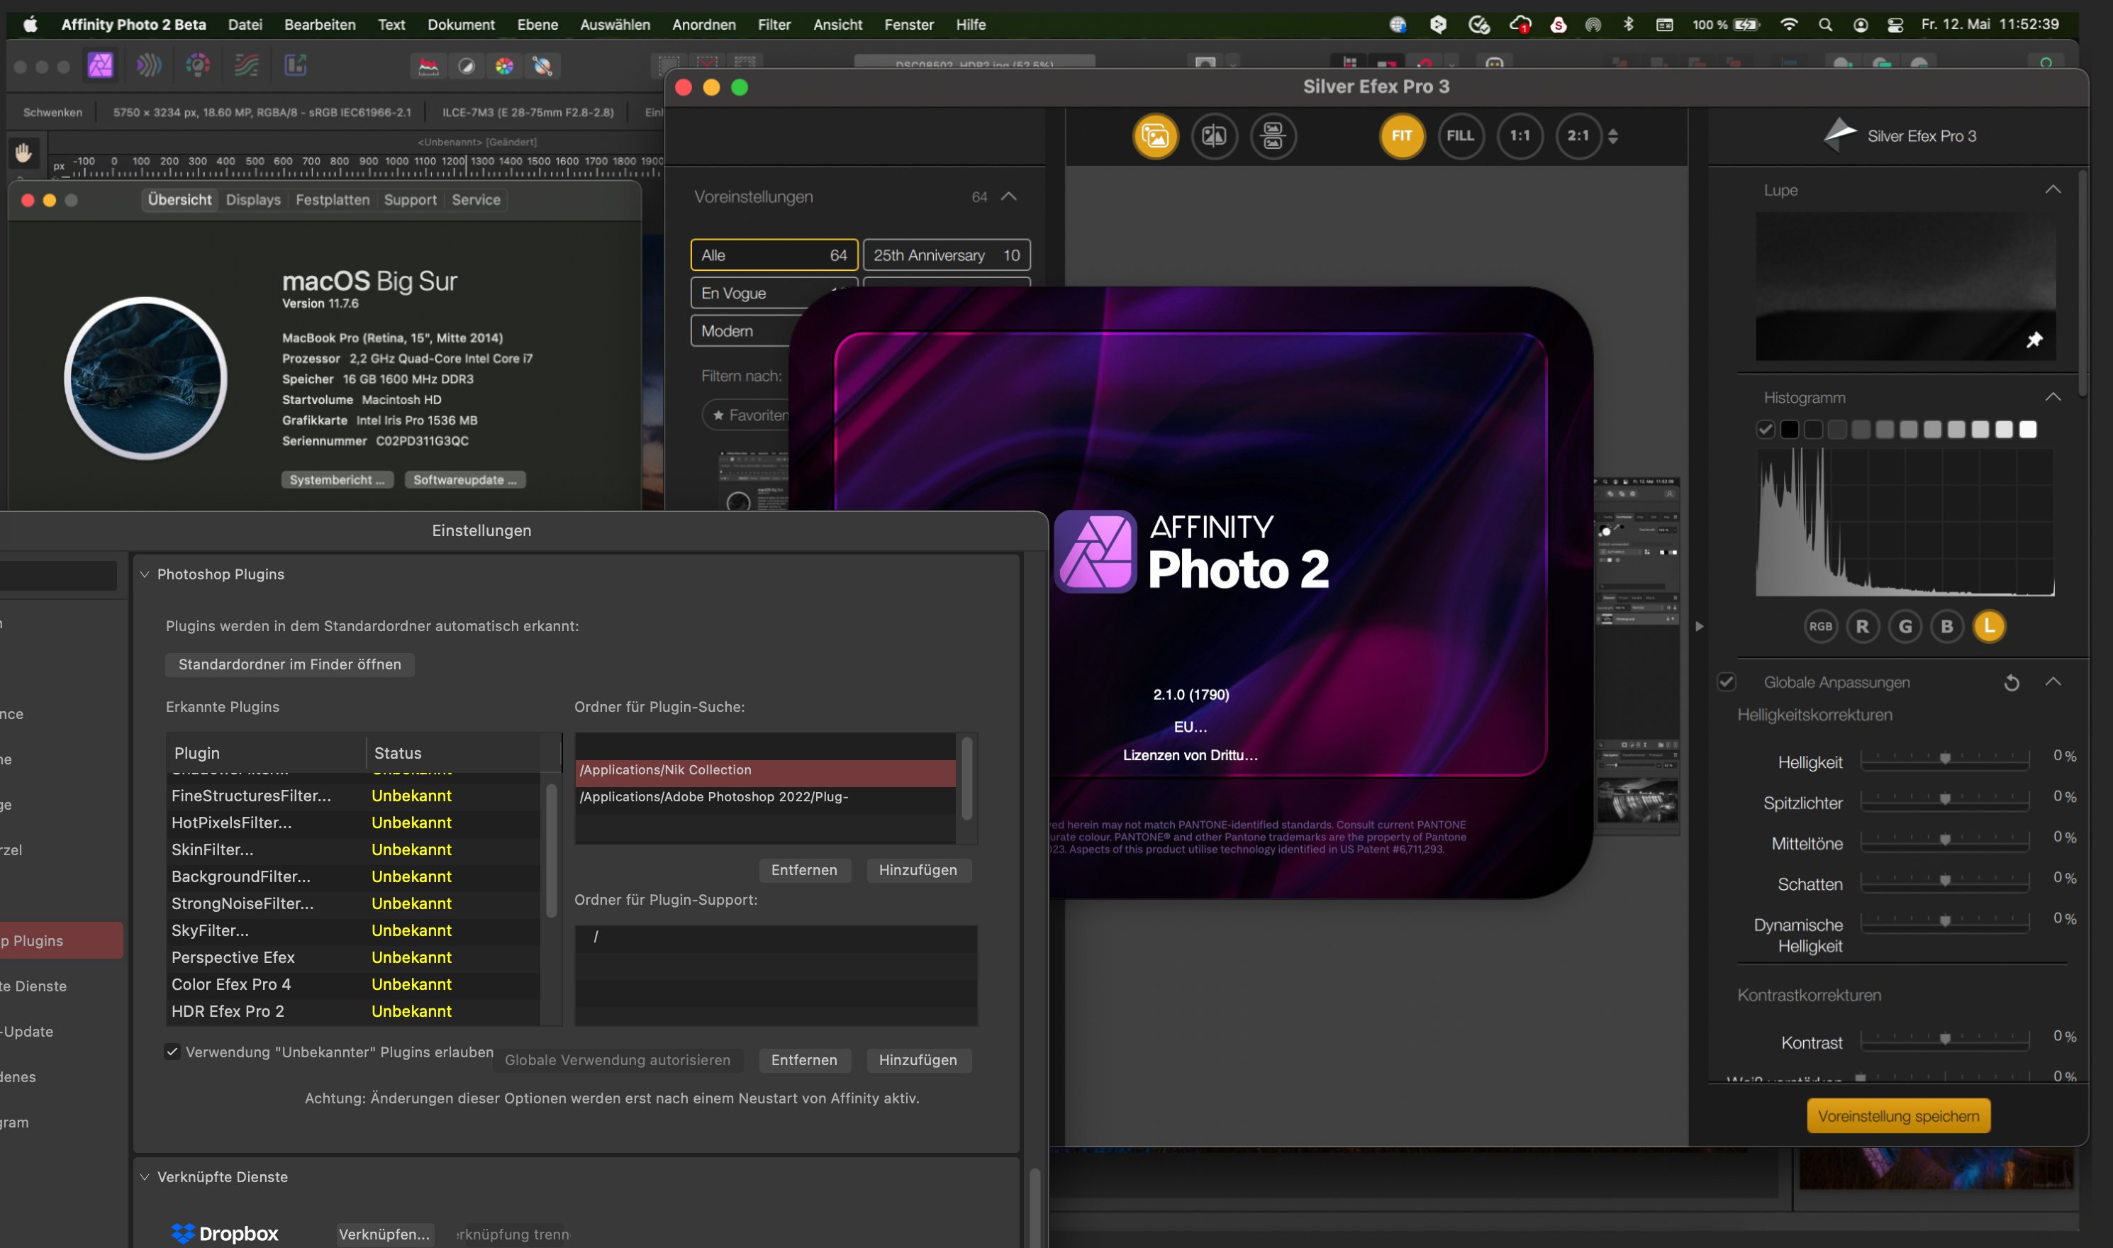Show RGB histogram channel
The height and width of the screenshot is (1248, 2113).
[1820, 627]
